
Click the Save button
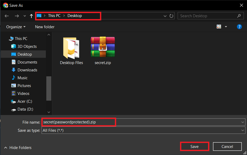coord(194,147)
